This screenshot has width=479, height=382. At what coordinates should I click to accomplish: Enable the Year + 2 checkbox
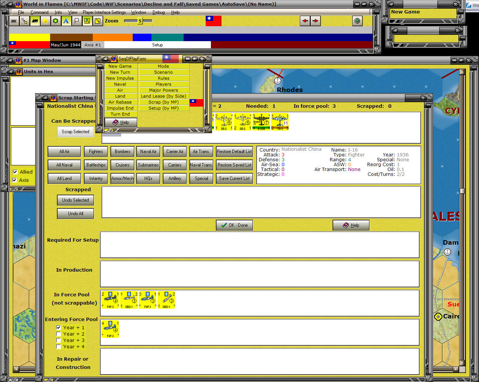59,334
